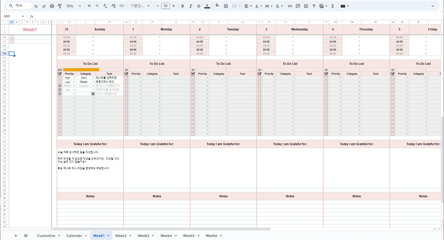
Task: Uncheck the Sunday 'Program' row checkbox
Action: tap(60, 86)
